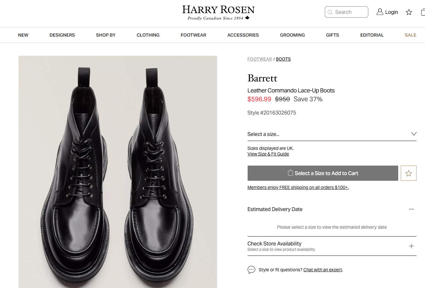
Task: Open the FOOTWEAR menu
Action: click(193, 35)
